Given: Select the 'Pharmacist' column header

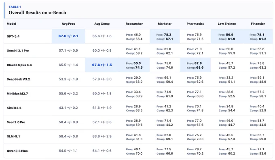Looking at the screenshot, I should 195,24.
